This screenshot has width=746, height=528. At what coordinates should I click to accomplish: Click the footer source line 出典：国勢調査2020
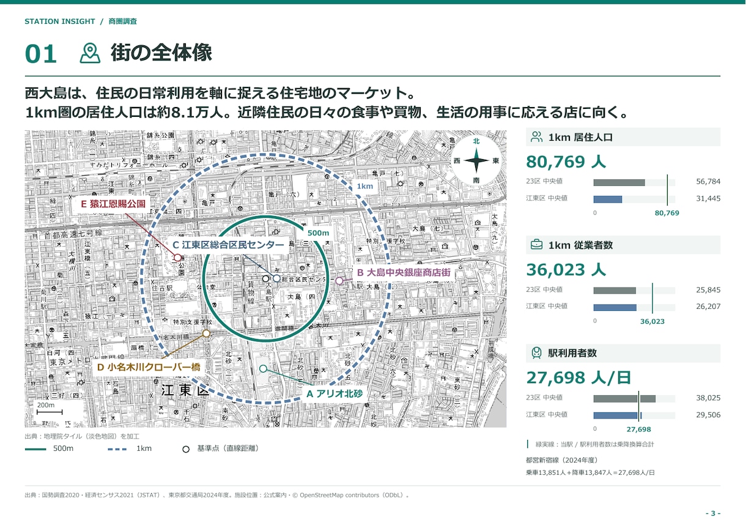tap(217, 495)
